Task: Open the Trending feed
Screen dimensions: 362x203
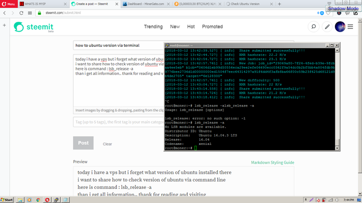Action: [x=153, y=27]
